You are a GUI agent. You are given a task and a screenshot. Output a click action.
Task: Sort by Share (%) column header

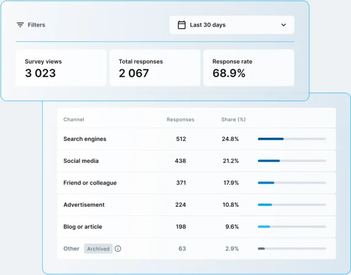pos(234,119)
